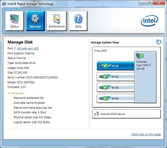Click Port location: Internal text
Screen dimensions: 167x148
tap(21, 53)
